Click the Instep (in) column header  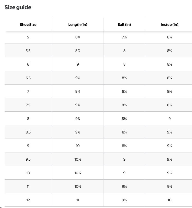pos(169,25)
